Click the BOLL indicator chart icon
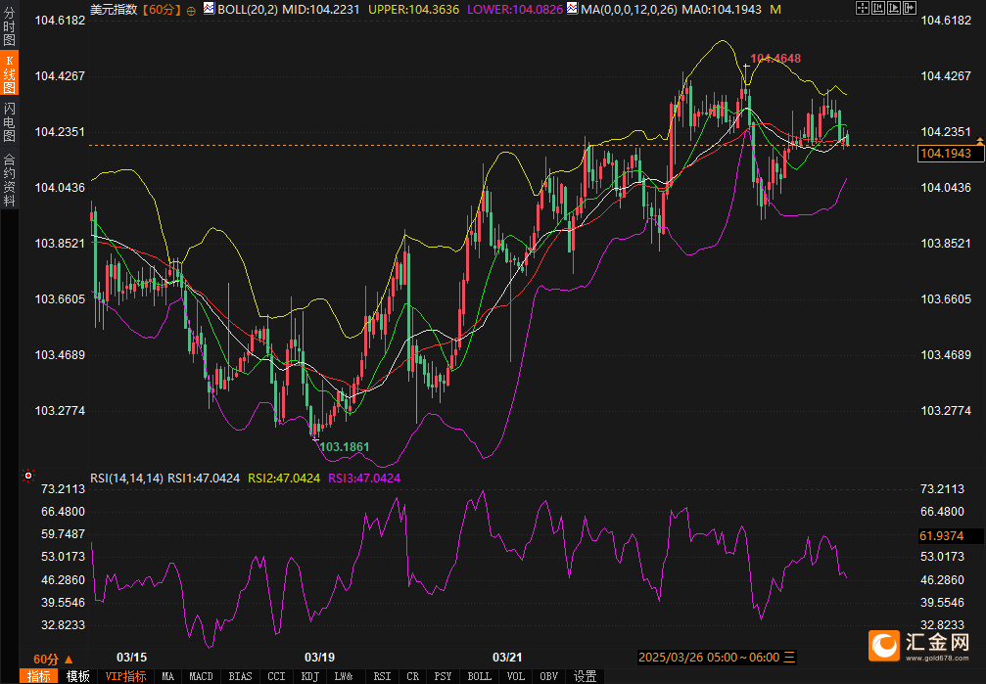Screen dimensions: 986x684 pyautogui.click(x=209, y=8)
